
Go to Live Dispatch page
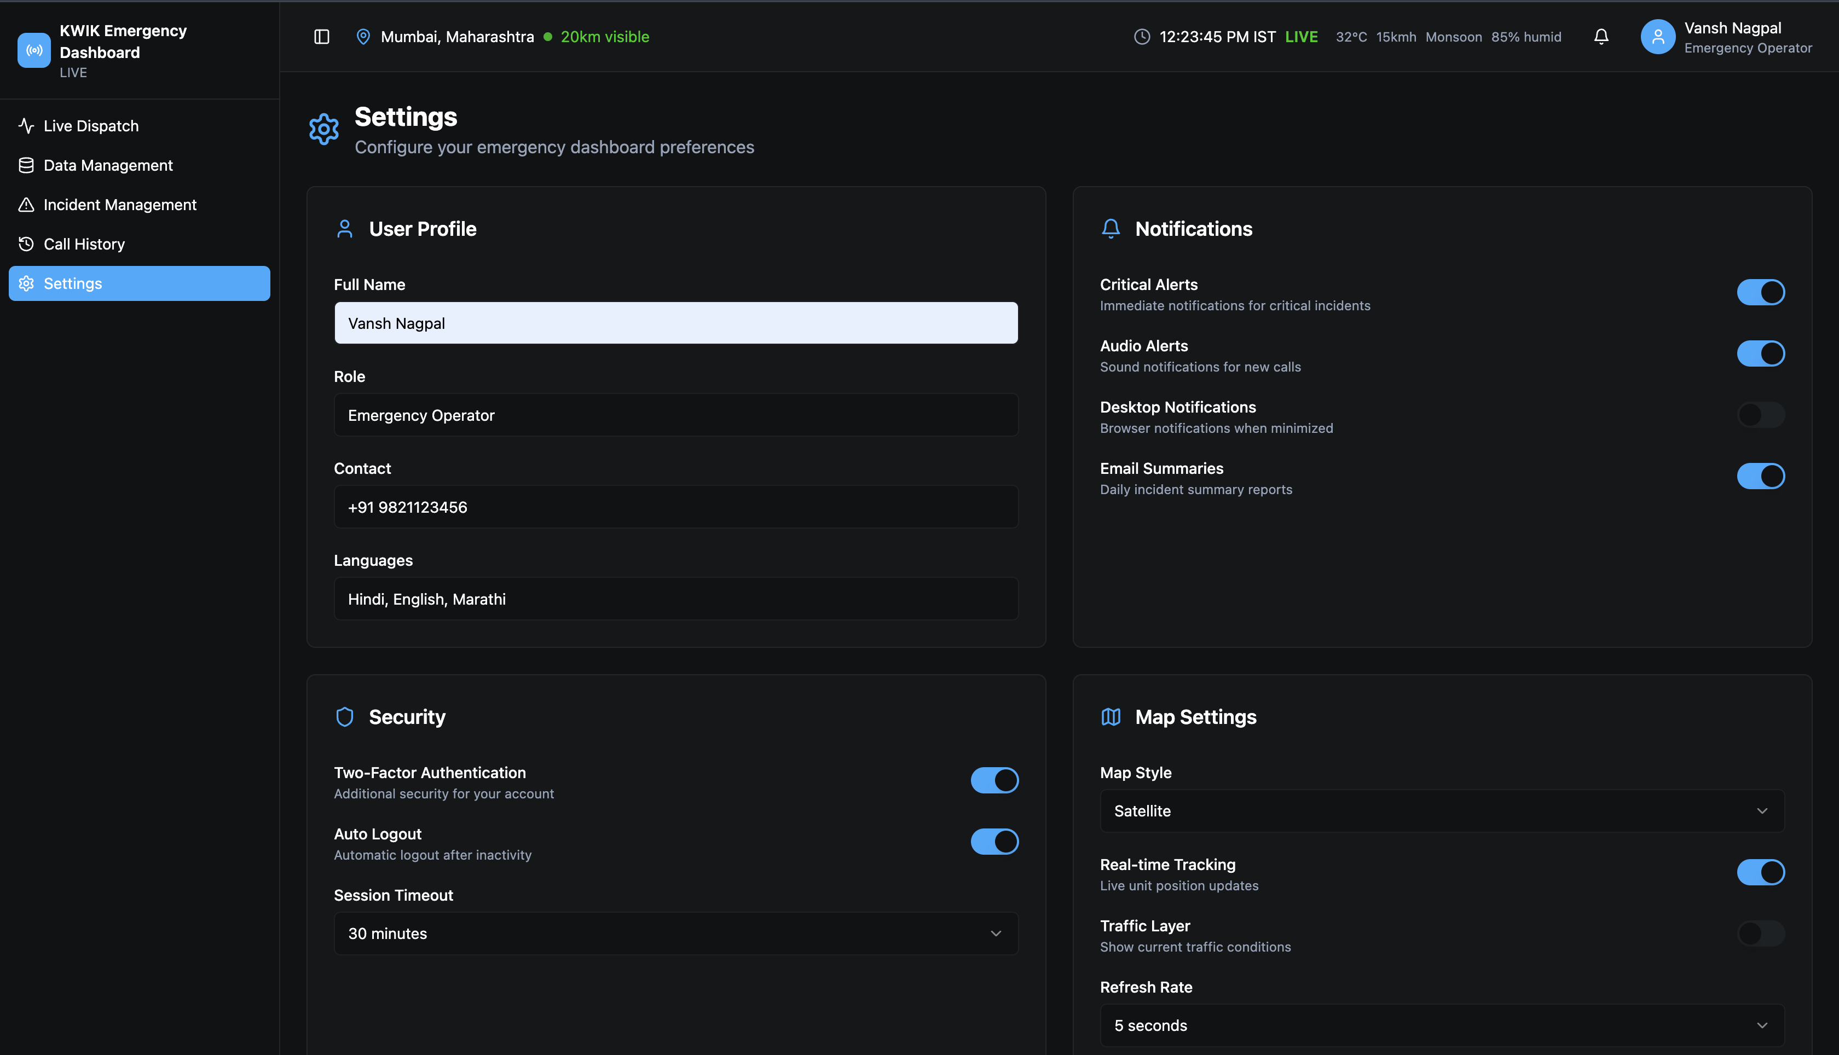tap(91, 126)
